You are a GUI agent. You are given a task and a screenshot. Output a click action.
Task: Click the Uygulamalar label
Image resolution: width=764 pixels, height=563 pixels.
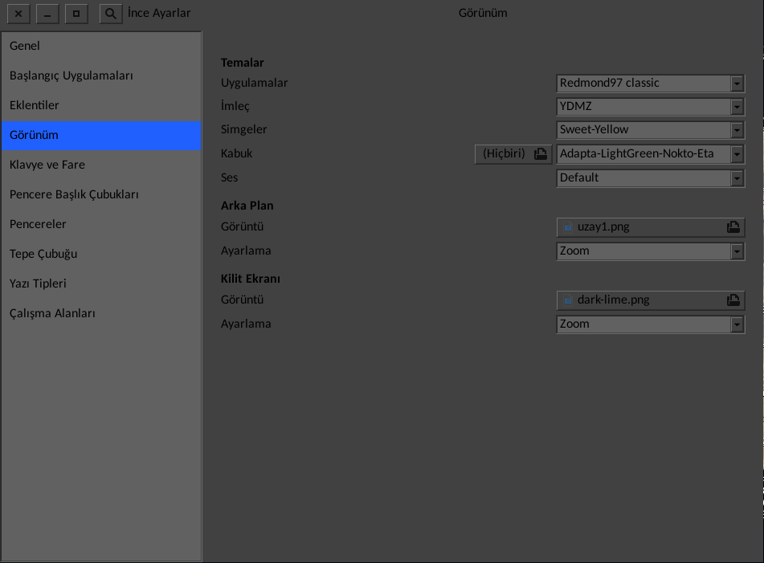(255, 84)
